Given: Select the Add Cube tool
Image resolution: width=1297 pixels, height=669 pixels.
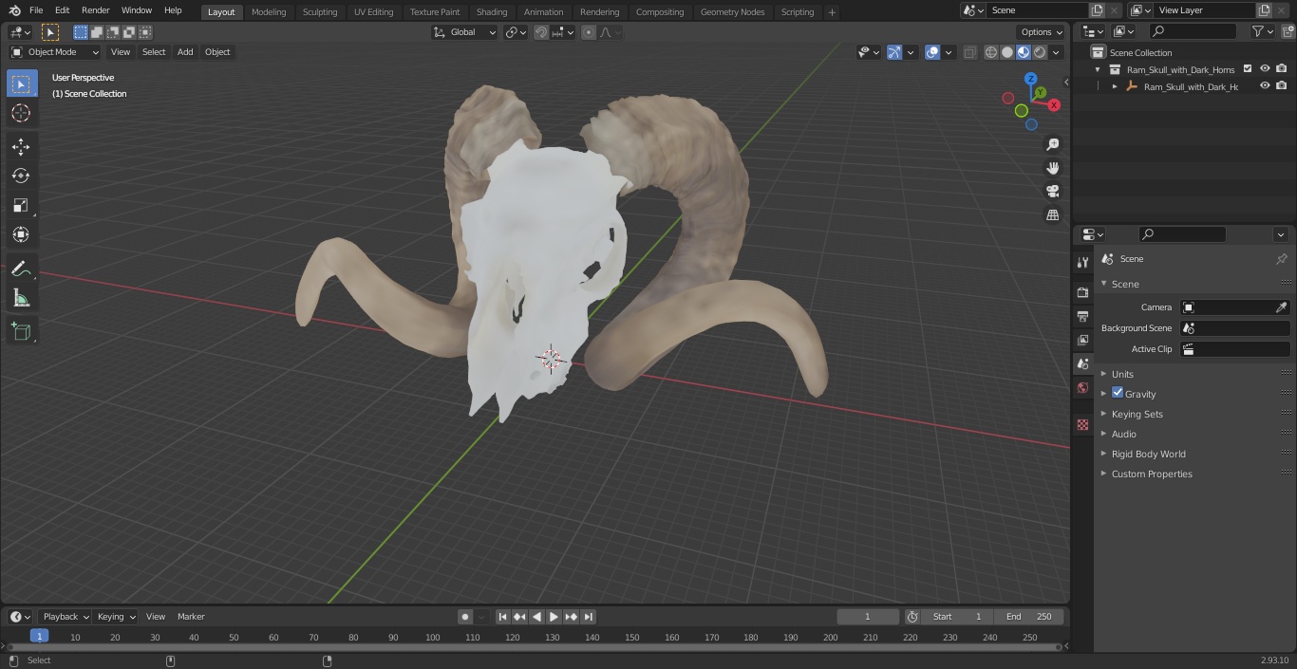Looking at the screenshot, I should [21, 331].
